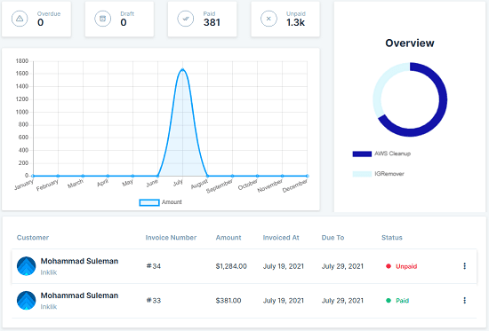Toggle the Amount dataset in chart legend
The image size is (489, 331).
click(x=160, y=202)
